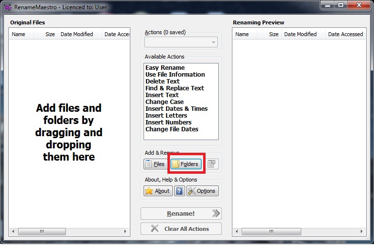
Task: Select Insert Dates & Times action
Action: tap(177, 109)
